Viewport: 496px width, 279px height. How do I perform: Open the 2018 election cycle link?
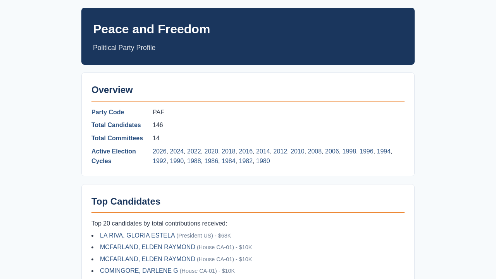(229, 152)
